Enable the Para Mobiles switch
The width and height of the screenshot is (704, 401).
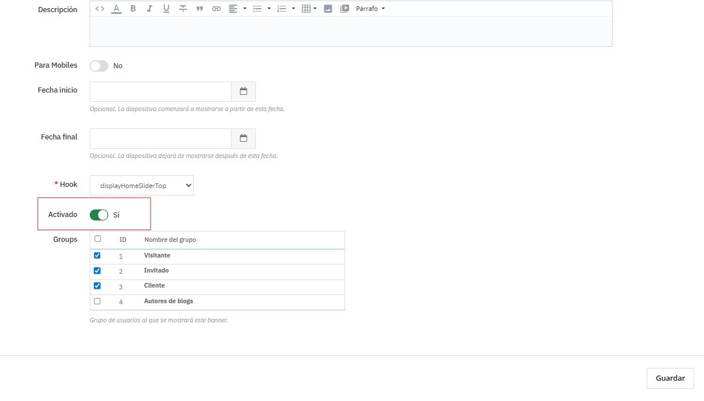(99, 66)
